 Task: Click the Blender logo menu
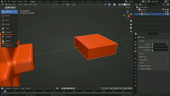pyautogui.click(x=2, y=2)
